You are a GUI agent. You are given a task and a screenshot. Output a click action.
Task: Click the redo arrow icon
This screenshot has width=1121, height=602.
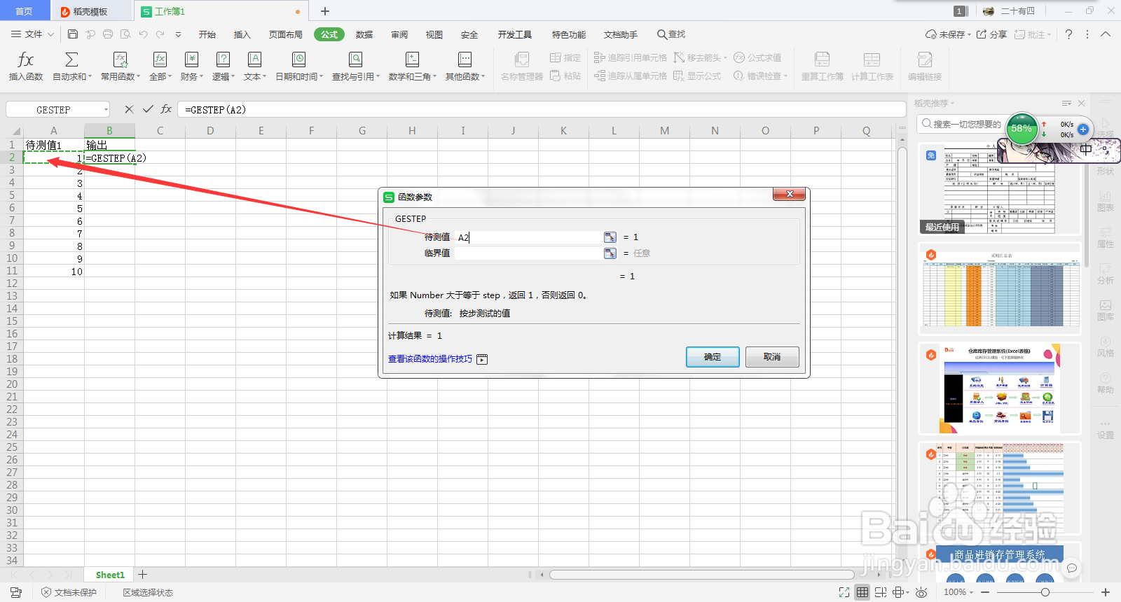(160, 34)
